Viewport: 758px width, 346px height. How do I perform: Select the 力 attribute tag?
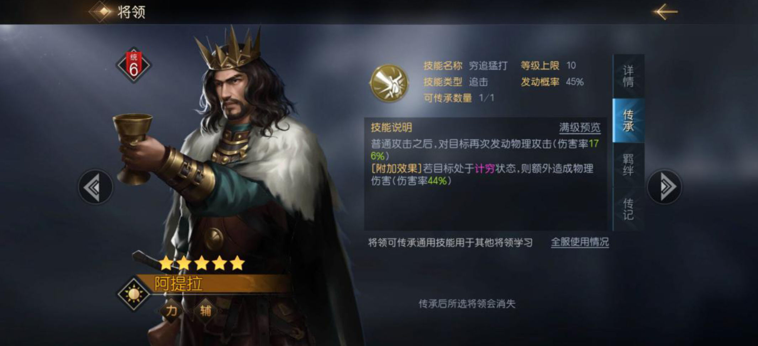click(171, 310)
